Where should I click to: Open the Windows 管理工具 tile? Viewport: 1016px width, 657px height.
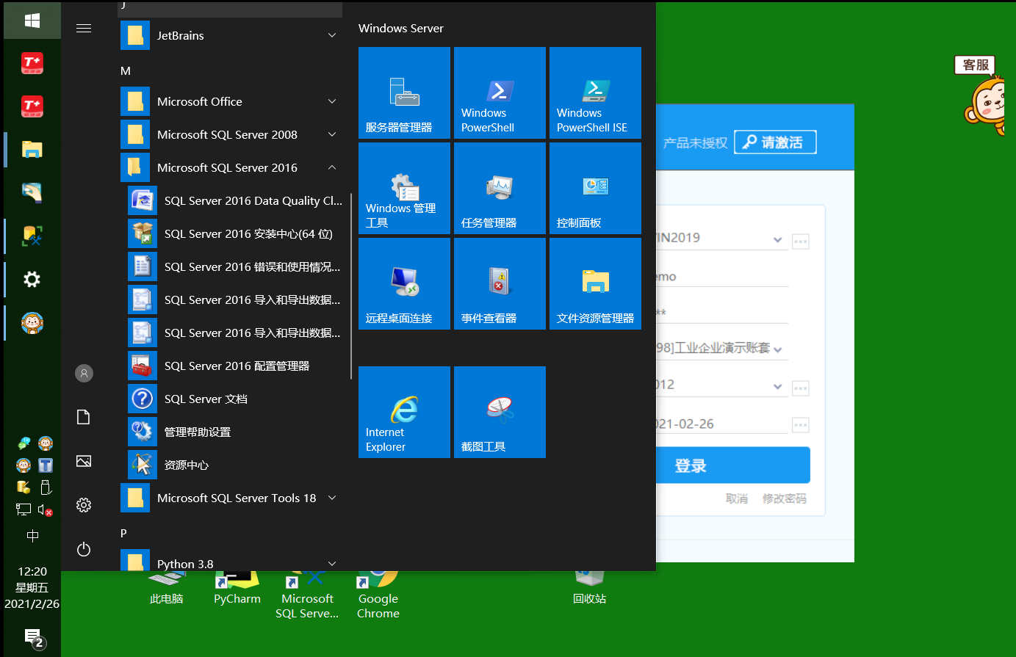(404, 188)
